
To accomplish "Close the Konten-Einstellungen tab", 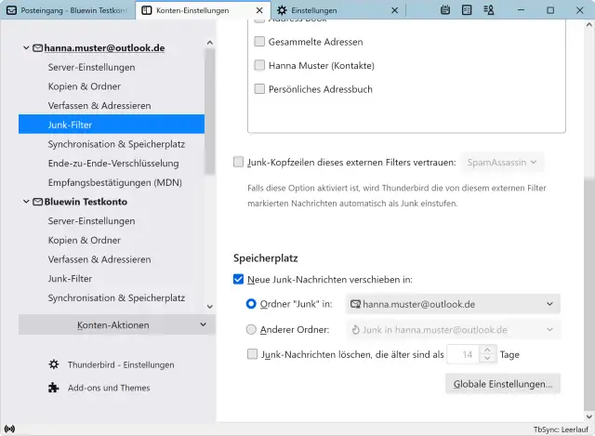I will tap(259, 10).
